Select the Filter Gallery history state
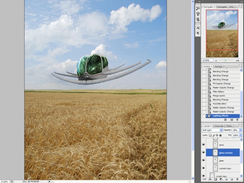Viewport: 244px width, 183px height. [x=222, y=92]
